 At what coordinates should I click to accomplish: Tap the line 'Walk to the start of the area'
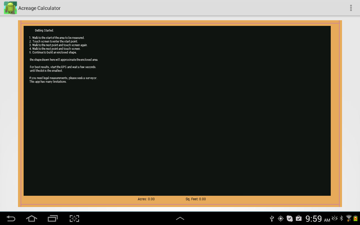57,38
